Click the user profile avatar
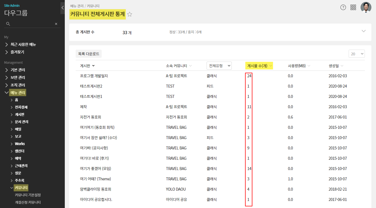 pyautogui.click(x=366, y=7)
